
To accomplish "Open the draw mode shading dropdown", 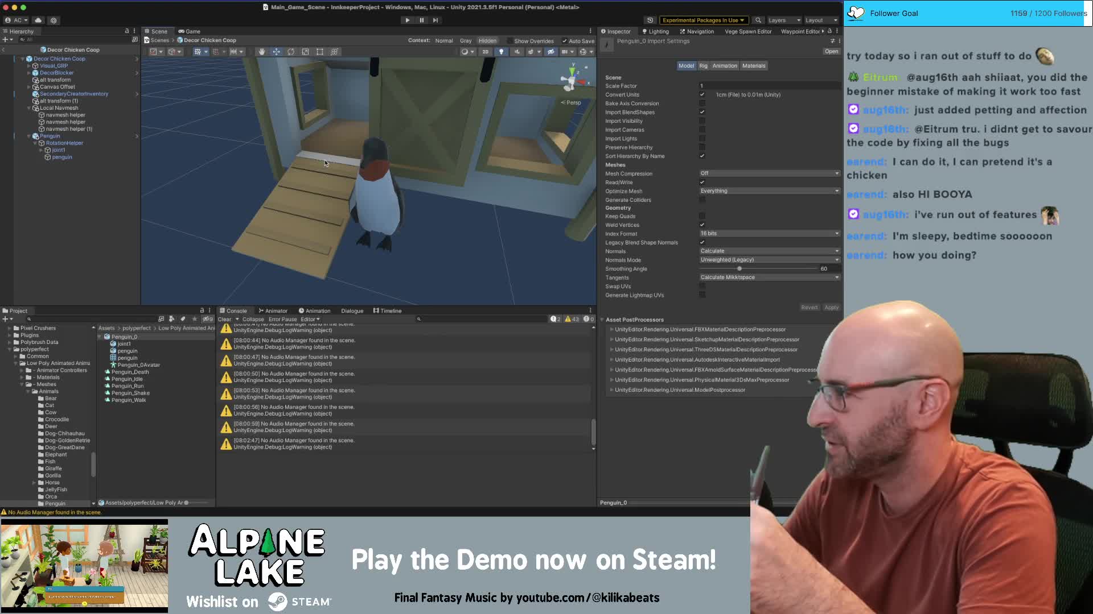I will pyautogui.click(x=467, y=52).
